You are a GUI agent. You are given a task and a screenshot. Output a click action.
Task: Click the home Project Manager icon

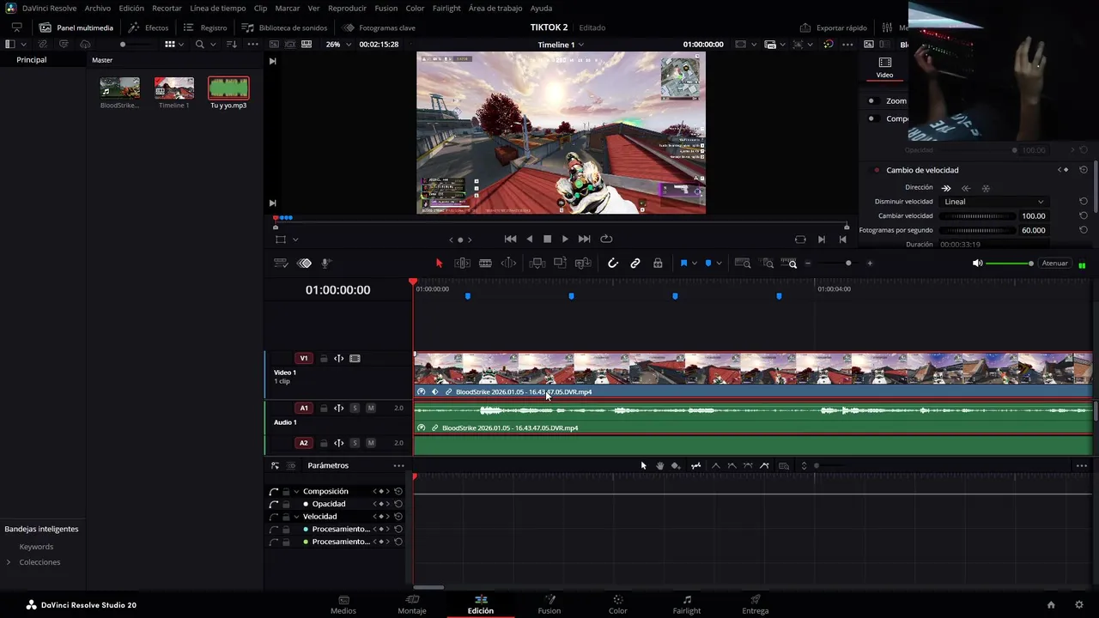pos(1051,605)
